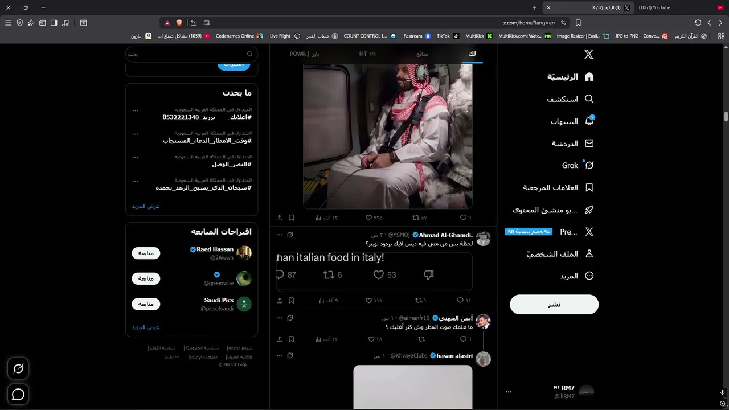The image size is (729, 410).
Task: Click the Brave Rewards triangle icon
Action: coord(167,23)
